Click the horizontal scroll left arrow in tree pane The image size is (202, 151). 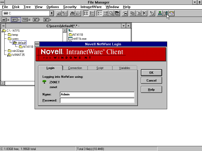[x=3, y=83]
